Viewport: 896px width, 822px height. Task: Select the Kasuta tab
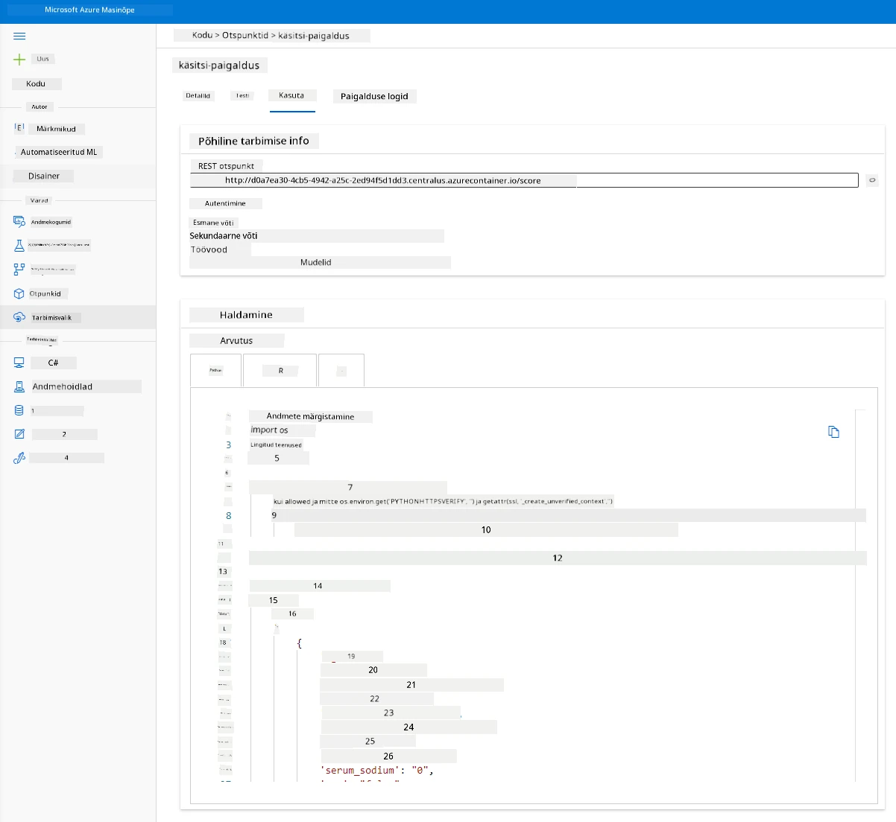(291, 95)
